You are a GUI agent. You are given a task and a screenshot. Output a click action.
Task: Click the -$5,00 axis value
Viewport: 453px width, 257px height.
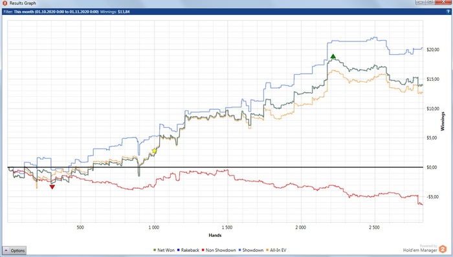(x=432, y=197)
